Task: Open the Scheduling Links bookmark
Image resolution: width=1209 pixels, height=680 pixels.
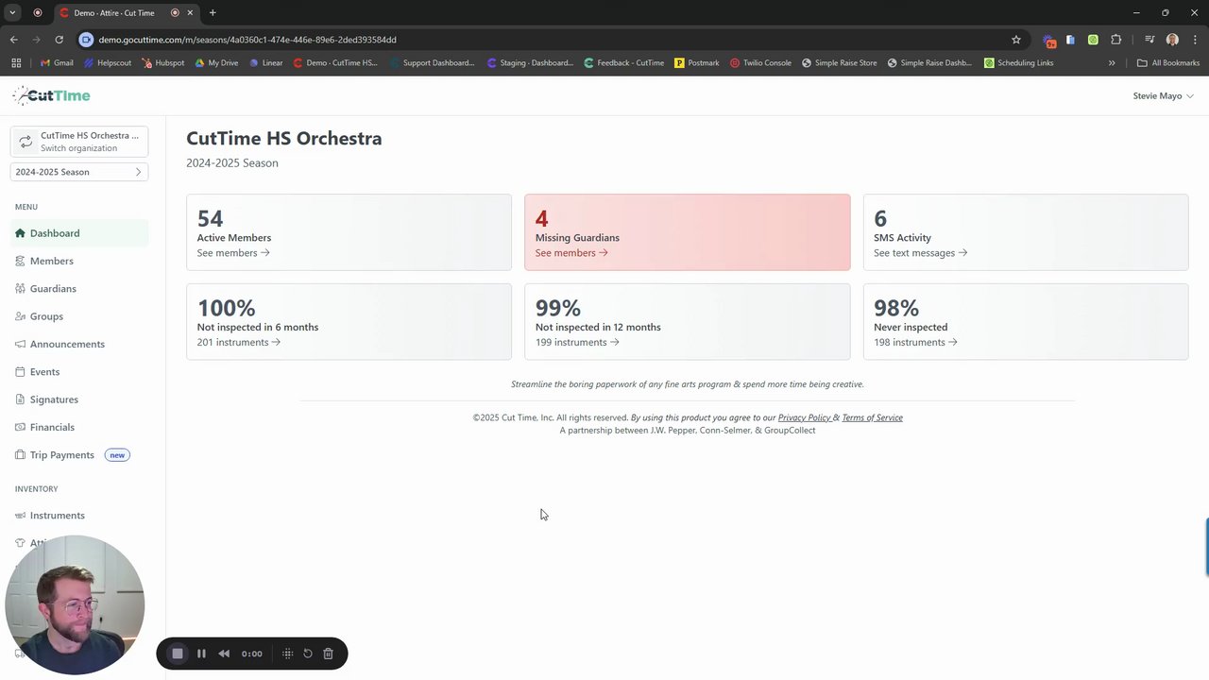Action: (x=1018, y=63)
